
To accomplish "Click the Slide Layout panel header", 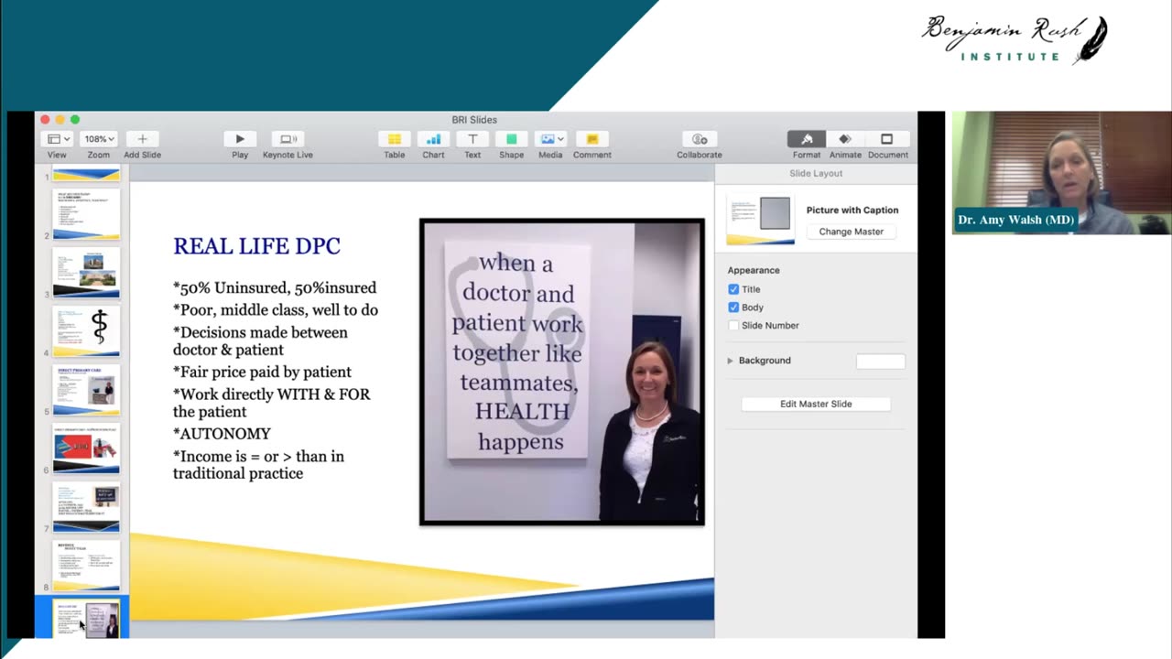I will click(x=816, y=173).
